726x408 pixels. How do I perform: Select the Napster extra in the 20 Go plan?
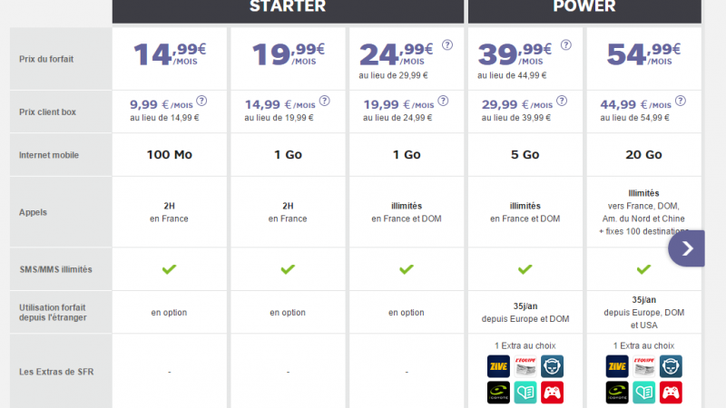click(672, 366)
